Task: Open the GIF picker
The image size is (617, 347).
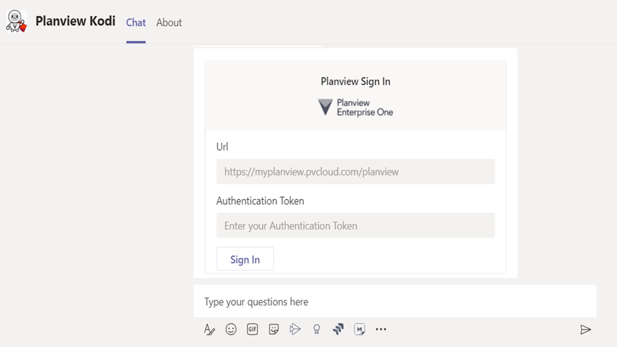Action: [252, 329]
